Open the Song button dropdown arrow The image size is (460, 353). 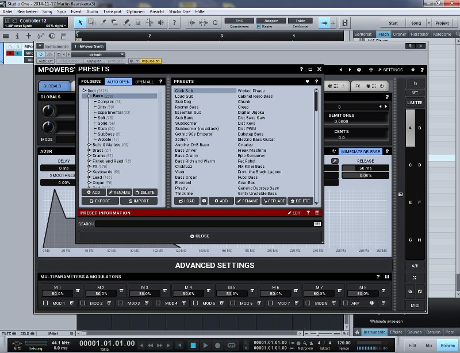click(428, 23)
